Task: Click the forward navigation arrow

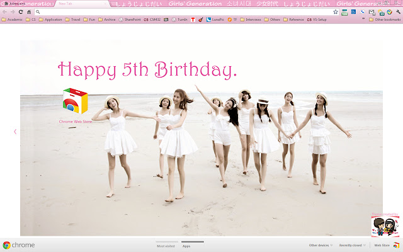Action: click(13, 12)
